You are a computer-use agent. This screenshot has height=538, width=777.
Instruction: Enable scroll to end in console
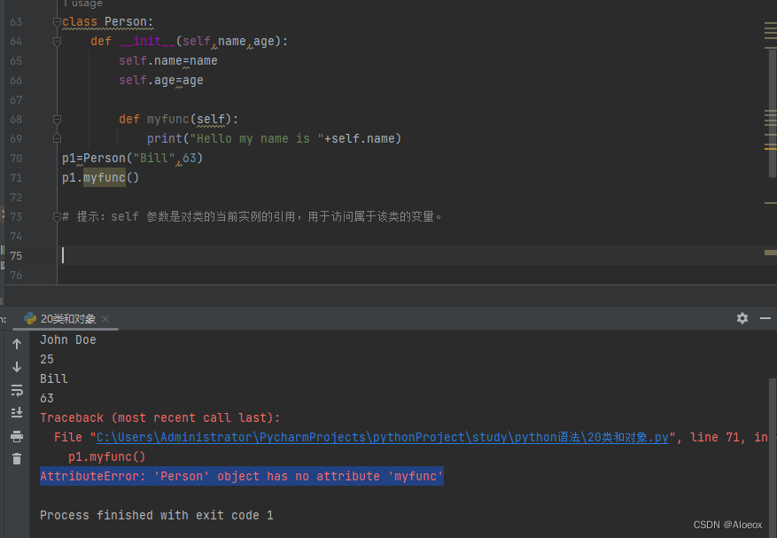click(x=16, y=412)
